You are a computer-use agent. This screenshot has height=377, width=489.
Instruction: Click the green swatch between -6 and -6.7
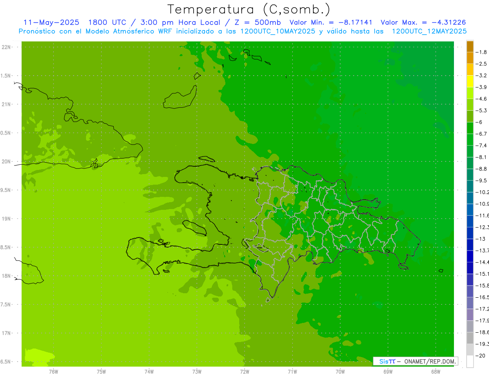tap(470, 128)
